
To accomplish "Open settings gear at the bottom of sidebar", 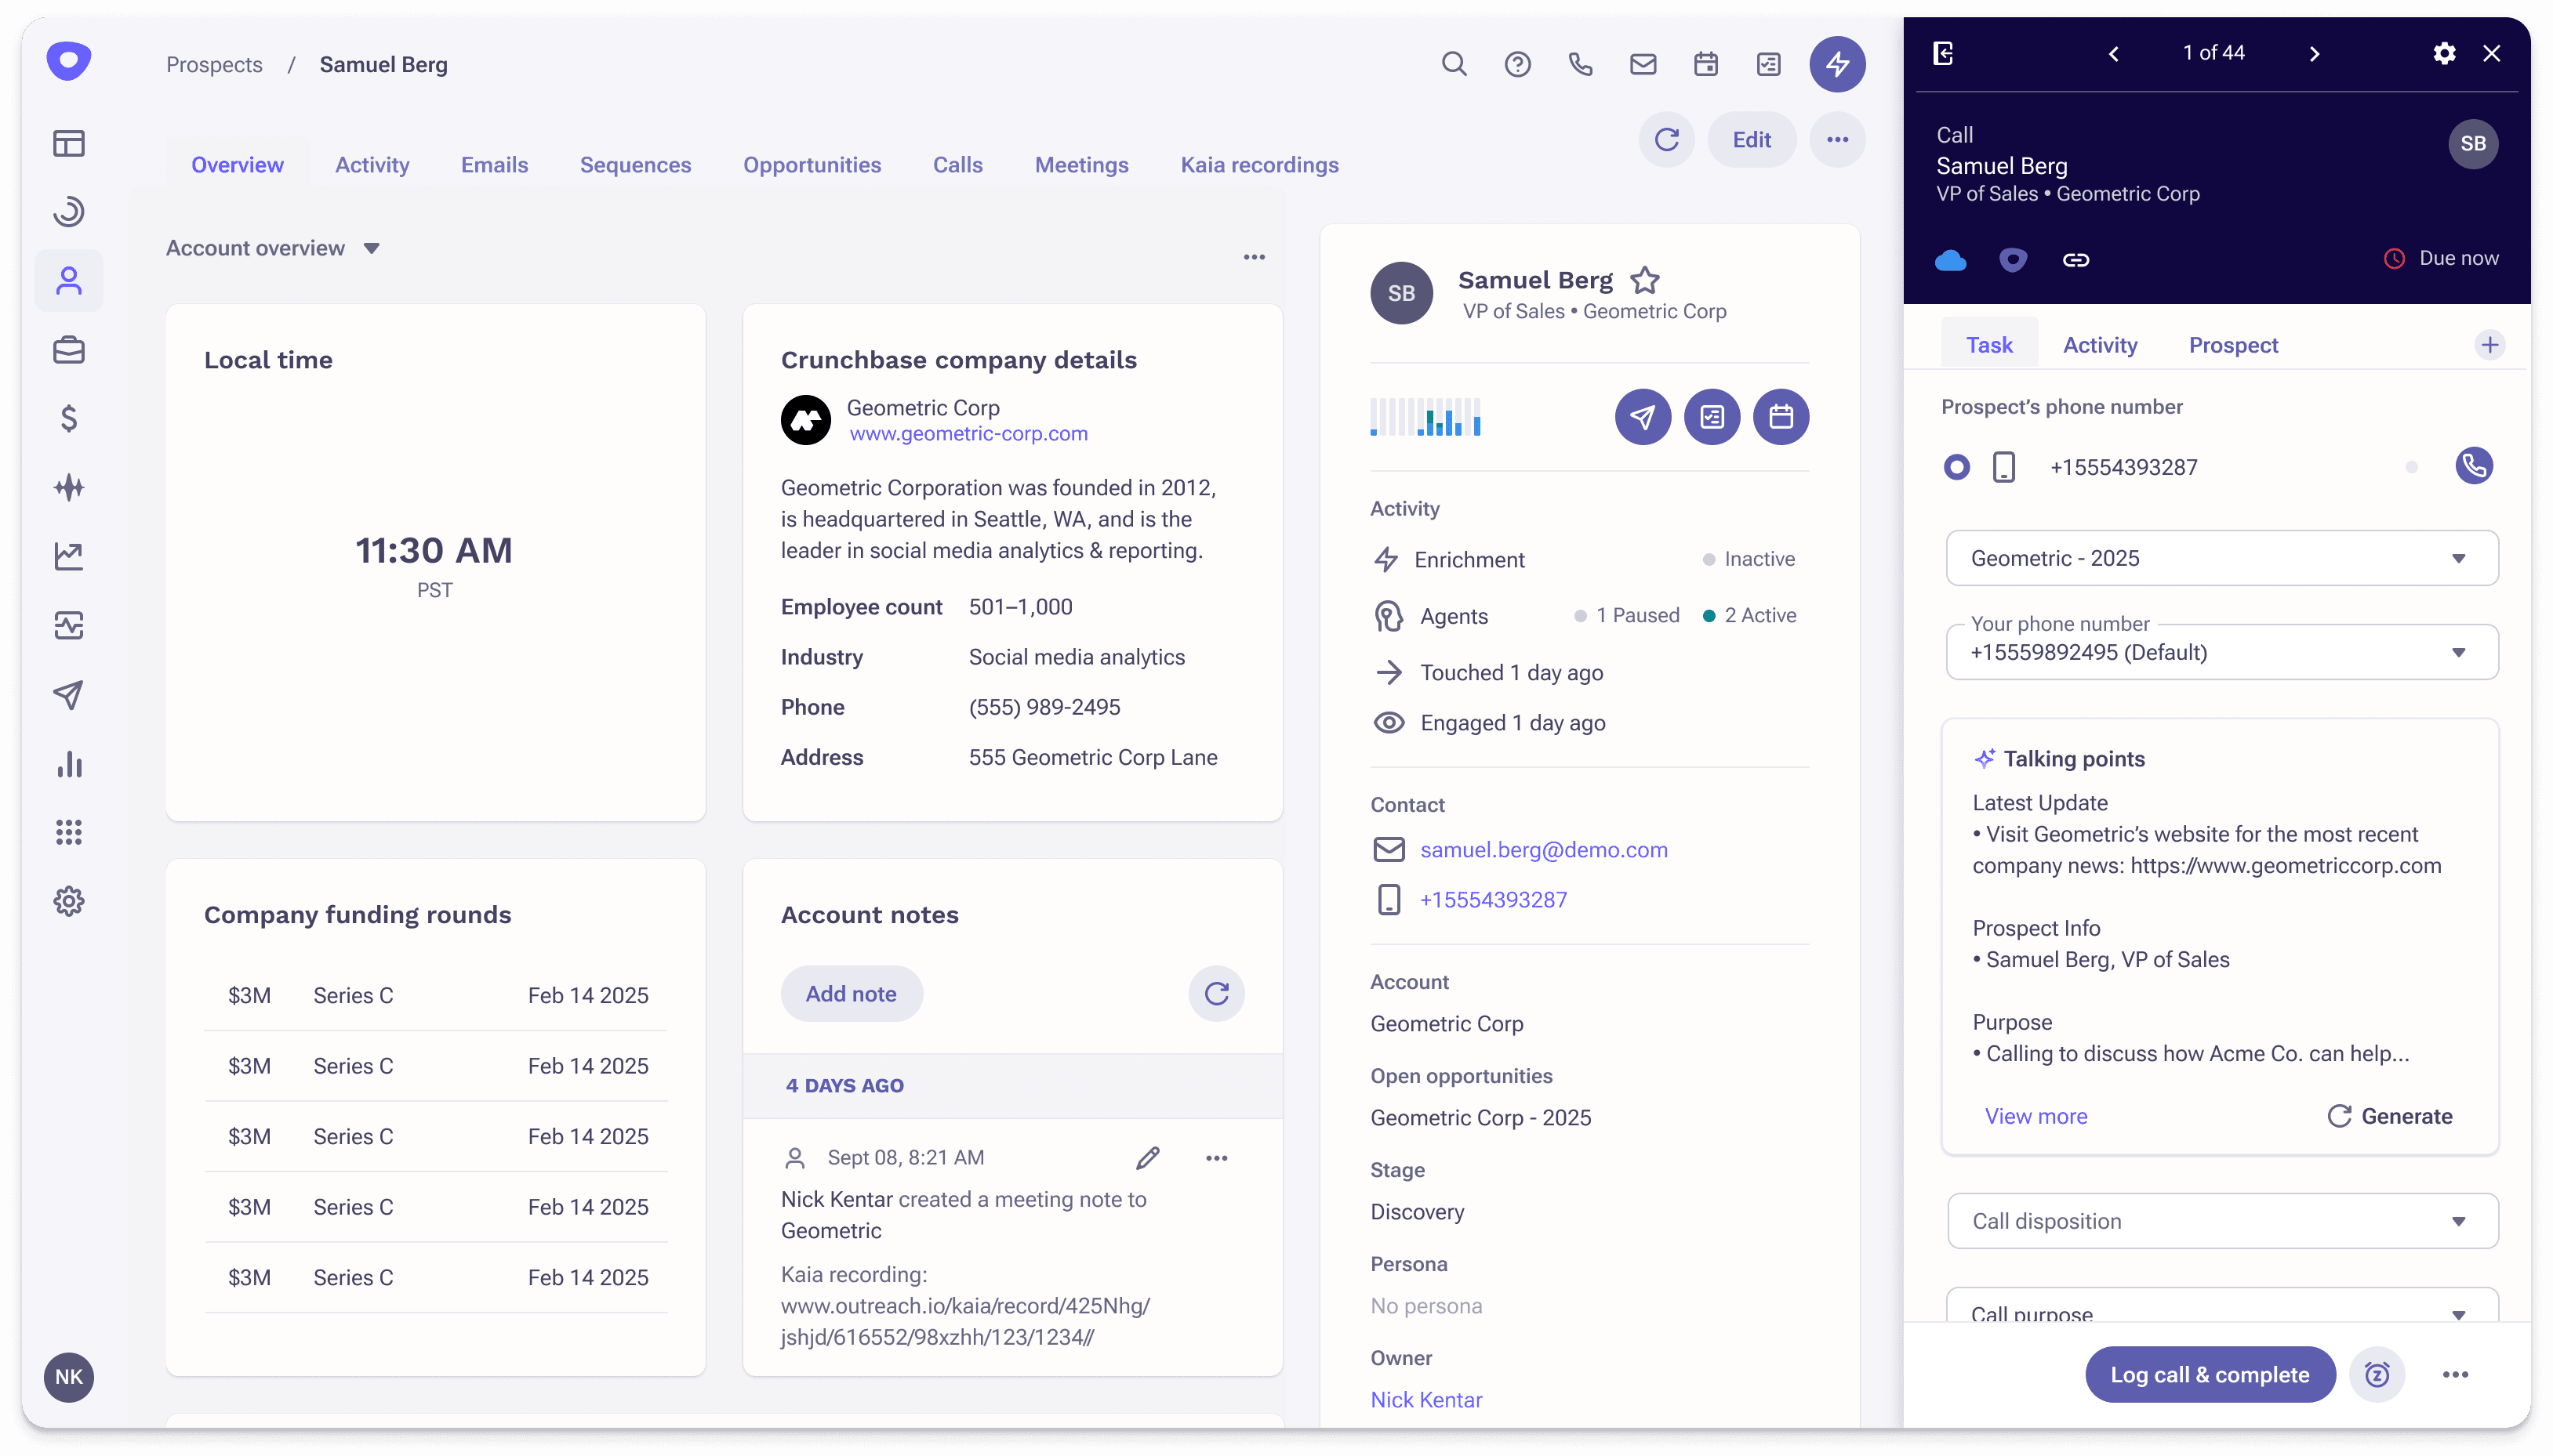I will click(68, 901).
